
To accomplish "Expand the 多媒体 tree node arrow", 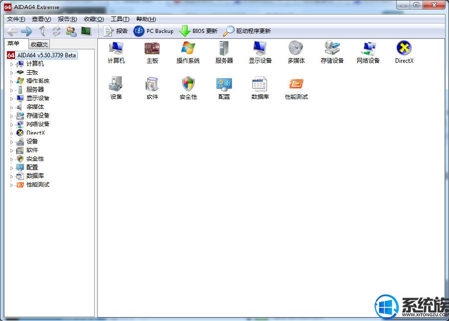I will click(x=12, y=108).
